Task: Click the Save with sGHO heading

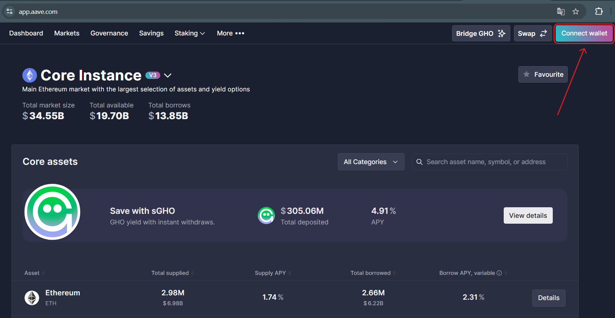Action: [x=142, y=211]
